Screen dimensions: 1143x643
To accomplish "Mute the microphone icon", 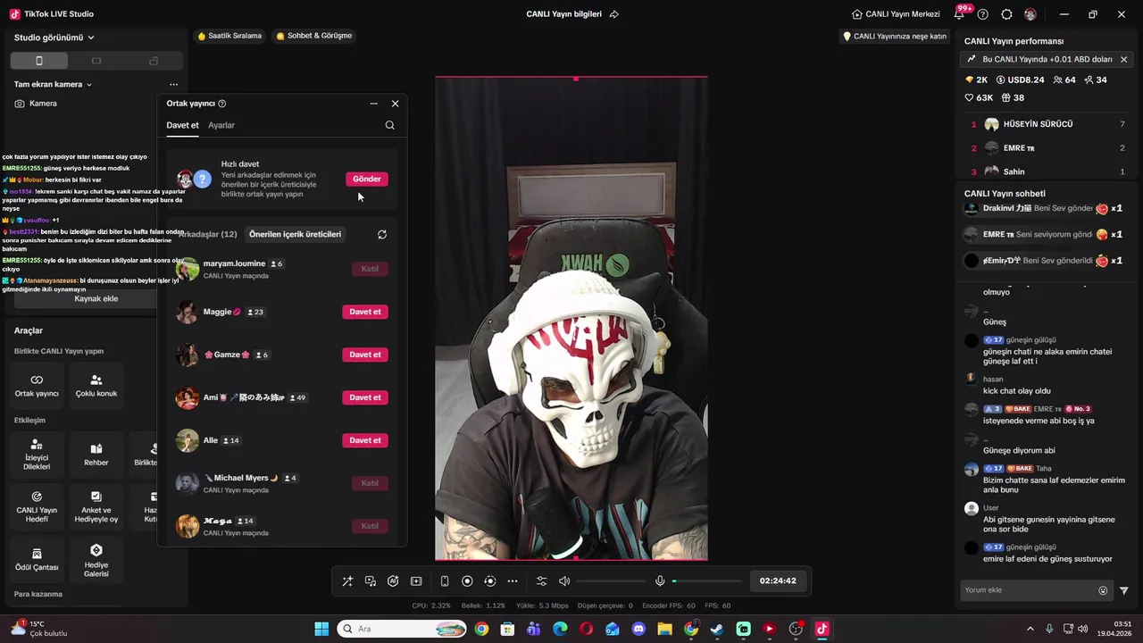I will (x=660, y=580).
